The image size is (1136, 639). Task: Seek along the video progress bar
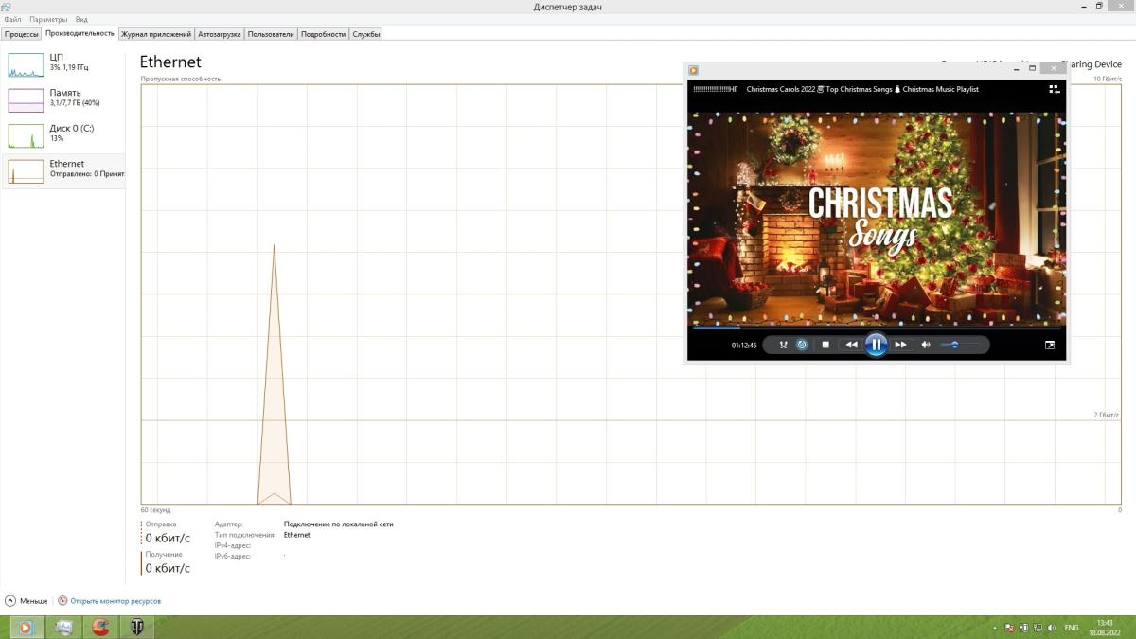click(876, 328)
